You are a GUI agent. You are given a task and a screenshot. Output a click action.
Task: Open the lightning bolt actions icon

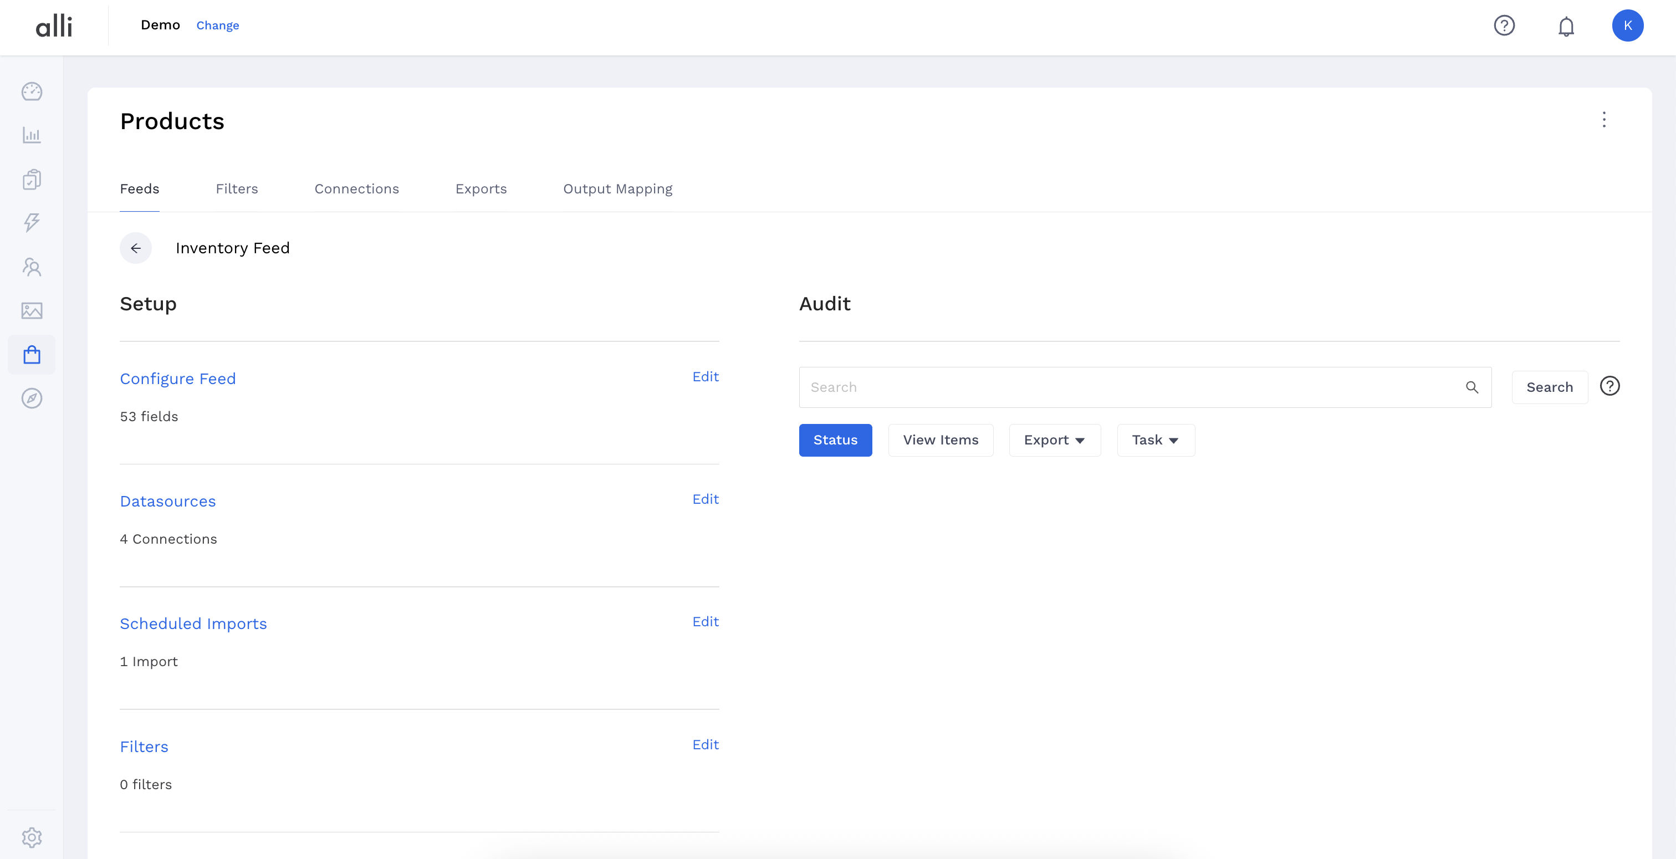pos(31,223)
